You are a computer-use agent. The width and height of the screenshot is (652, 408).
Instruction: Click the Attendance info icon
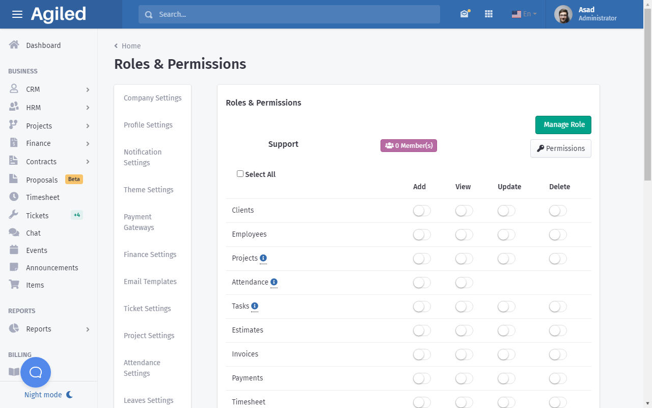coord(274,282)
